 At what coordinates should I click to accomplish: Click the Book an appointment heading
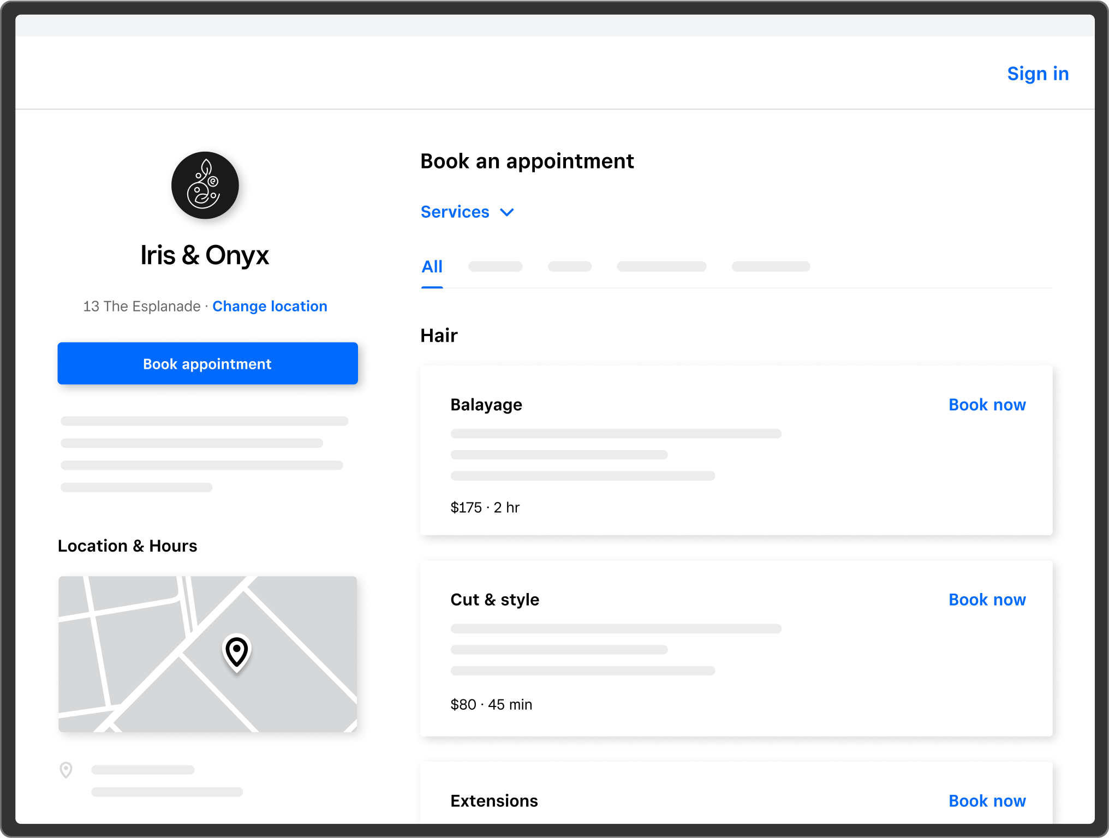(x=526, y=161)
